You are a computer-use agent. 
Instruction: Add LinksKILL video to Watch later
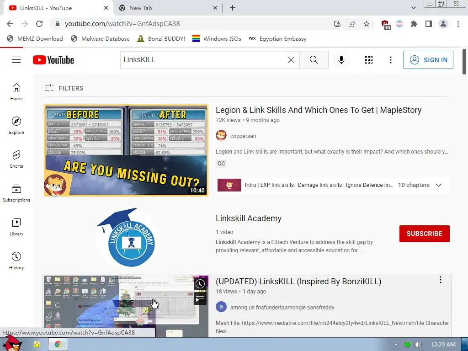tap(200, 284)
